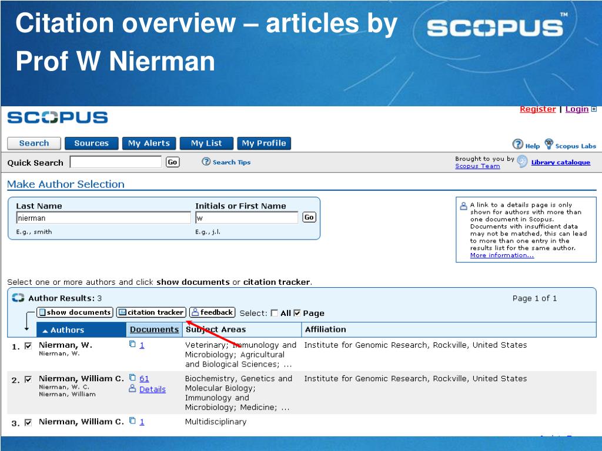Click the Register link
The image size is (602, 451).
[x=537, y=109]
